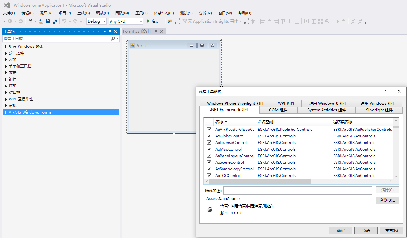Click the Save toolbar icon

[x=48, y=21]
